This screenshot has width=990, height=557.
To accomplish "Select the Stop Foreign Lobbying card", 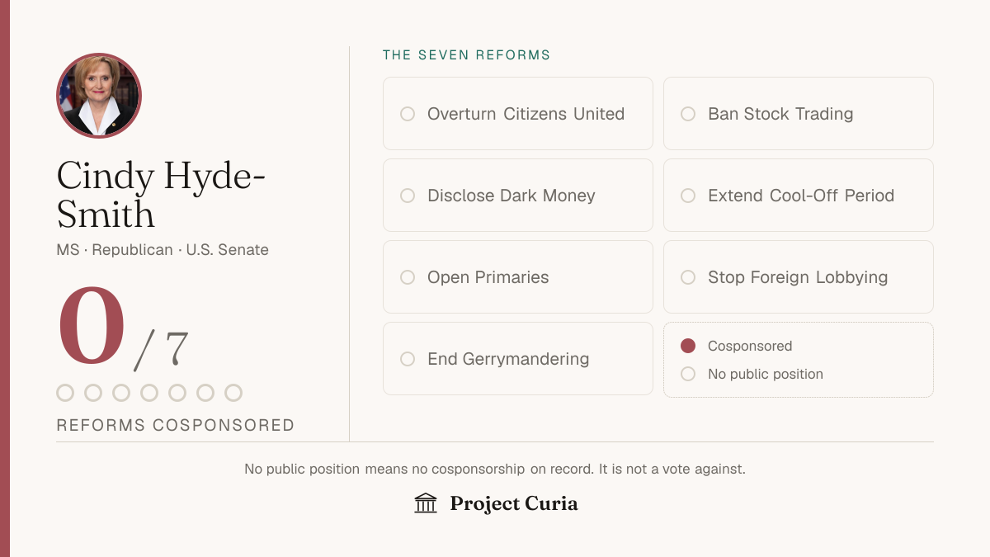I will coord(799,277).
